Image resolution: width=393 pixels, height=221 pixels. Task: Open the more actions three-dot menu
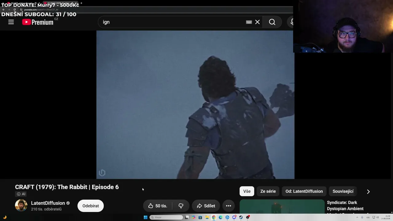(x=228, y=206)
